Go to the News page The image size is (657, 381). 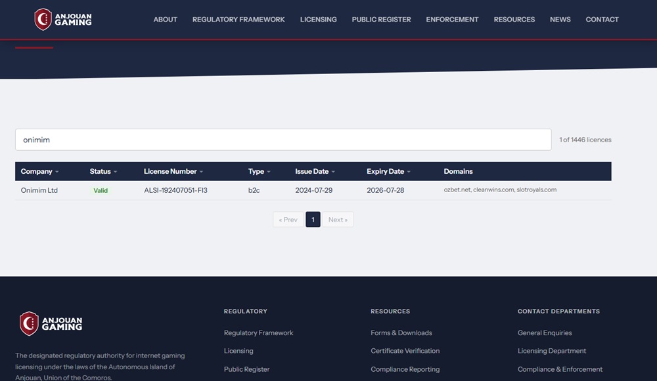coord(560,19)
